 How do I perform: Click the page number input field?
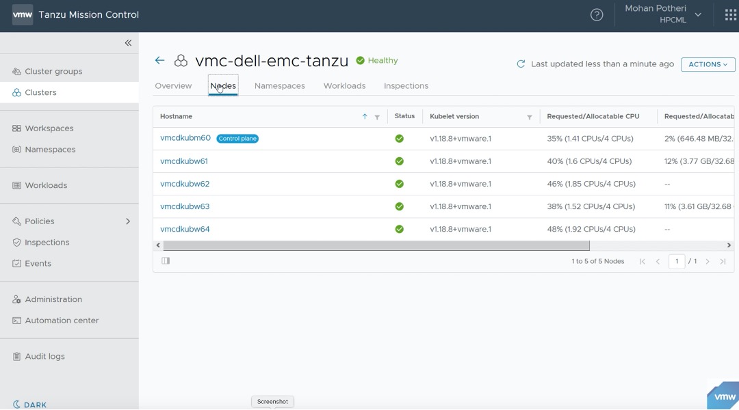pyautogui.click(x=677, y=261)
